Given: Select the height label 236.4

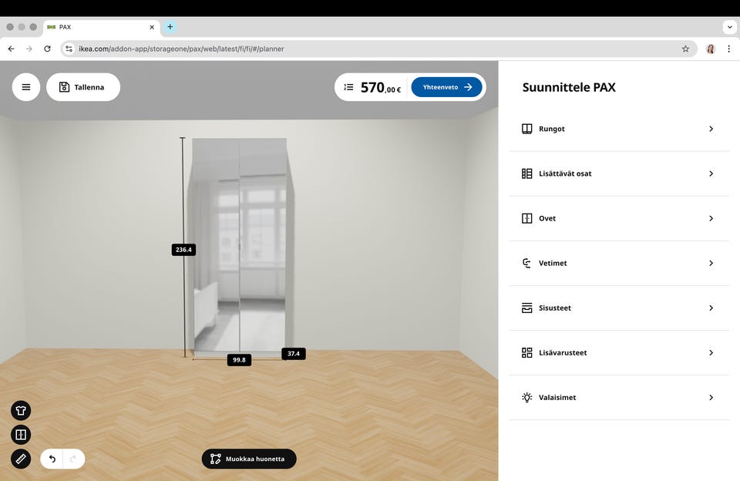Looking at the screenshot, I should (x=183, y=250).
